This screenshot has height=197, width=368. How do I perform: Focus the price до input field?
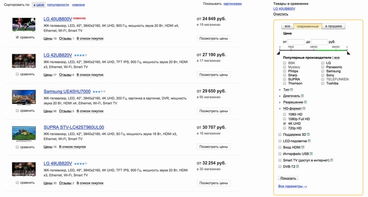319,42
